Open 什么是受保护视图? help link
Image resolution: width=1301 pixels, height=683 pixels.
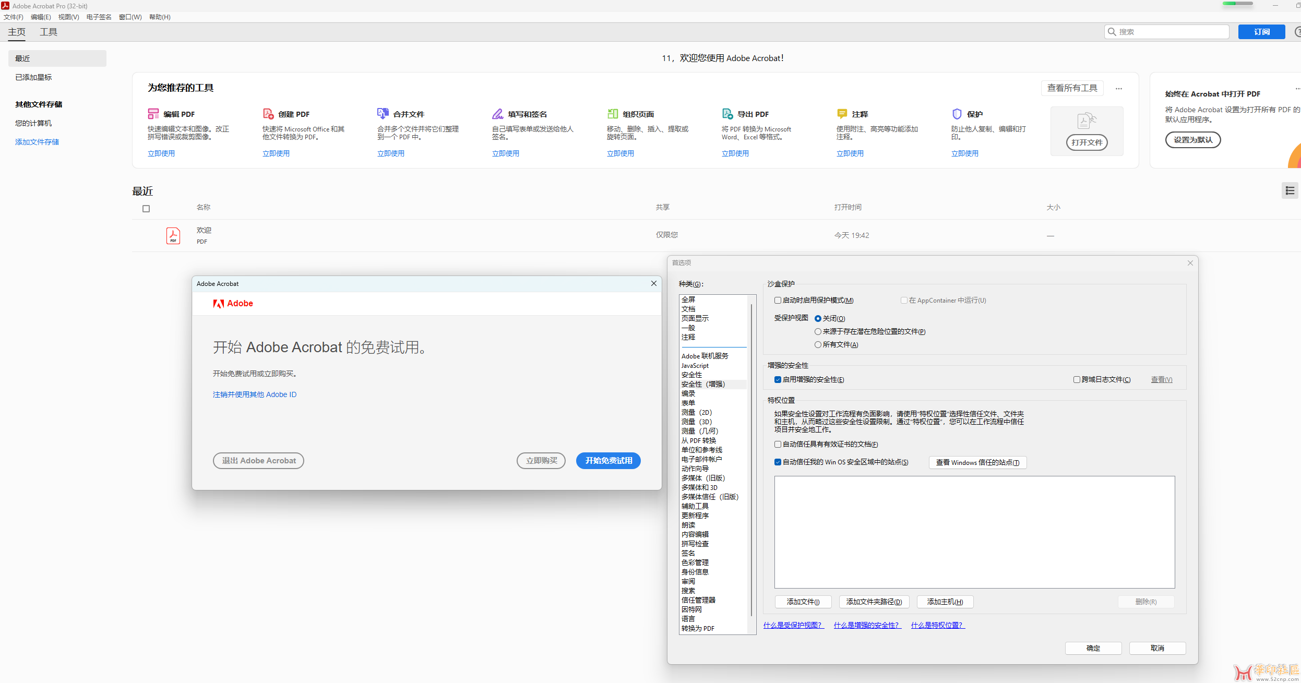coord(794,625)
